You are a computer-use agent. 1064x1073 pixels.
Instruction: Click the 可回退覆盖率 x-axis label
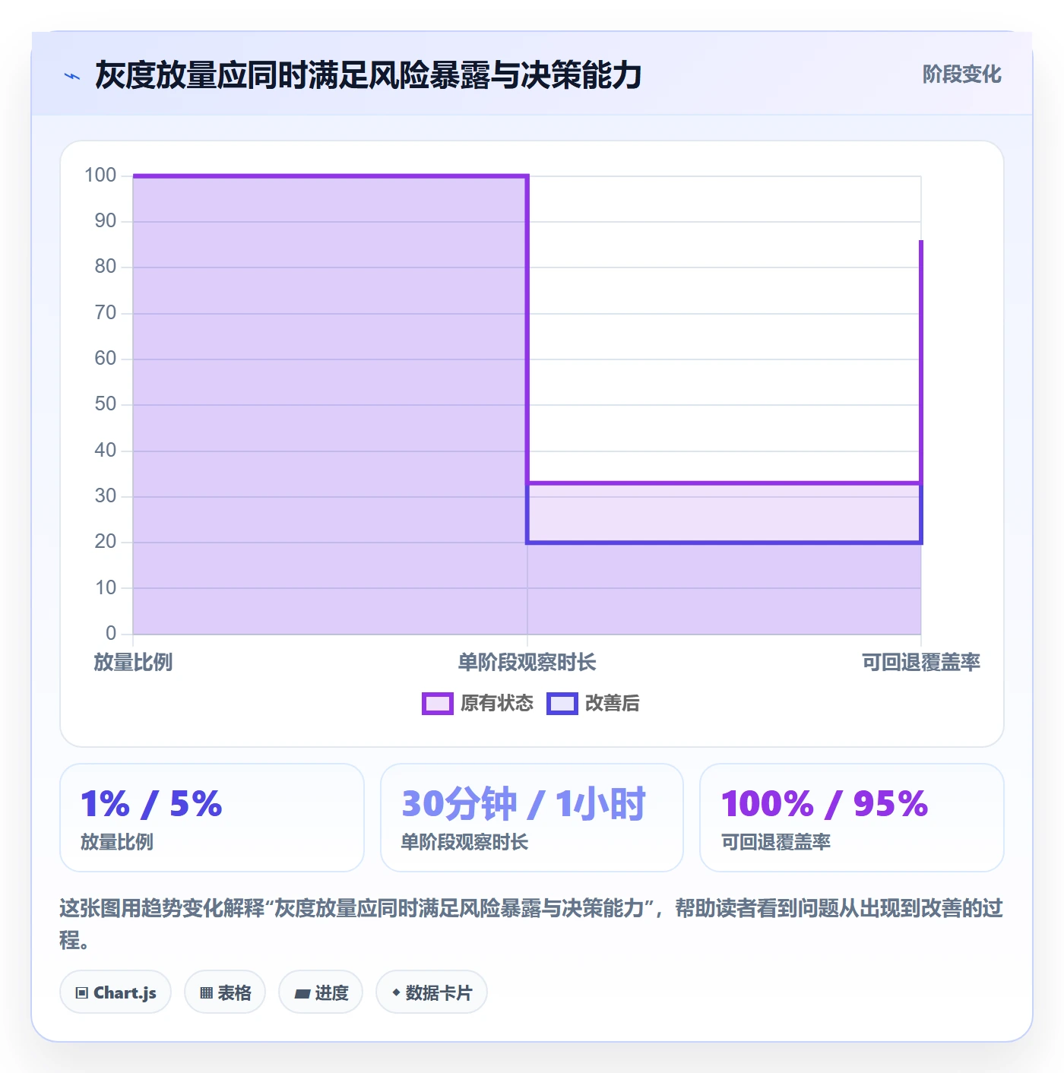[x=921, y=663]
